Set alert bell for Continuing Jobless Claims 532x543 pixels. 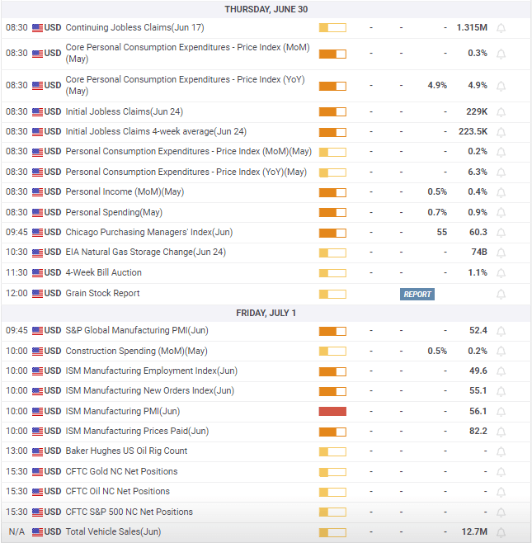pyautogui.click(x=501, y=28)
